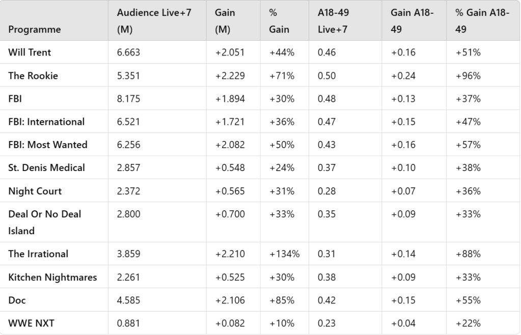The height and width of the screenshot is (335, 521).
Task: Click the Doc programme cell
Action: [x=17, y=300]
